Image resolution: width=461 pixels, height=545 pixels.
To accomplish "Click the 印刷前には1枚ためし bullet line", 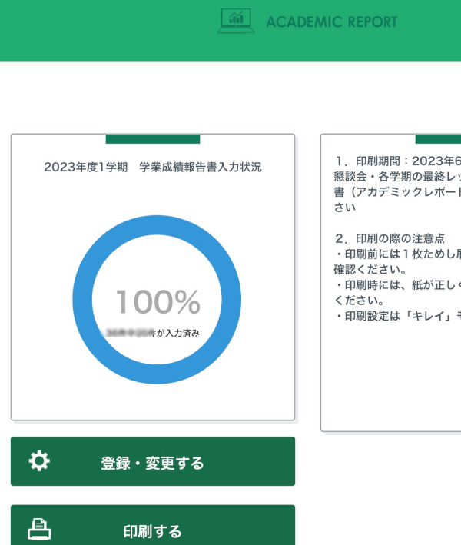I will (396, 254).
